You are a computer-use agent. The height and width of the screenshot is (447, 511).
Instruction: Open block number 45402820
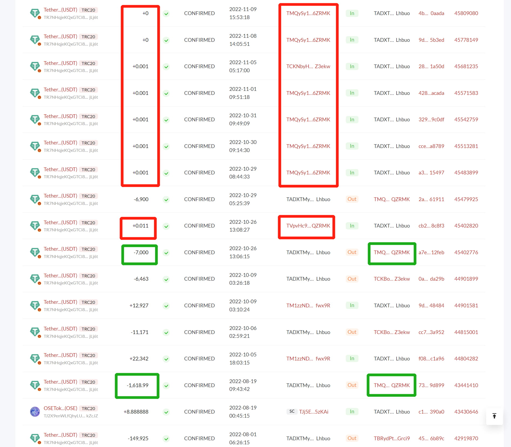pos(466,226)
